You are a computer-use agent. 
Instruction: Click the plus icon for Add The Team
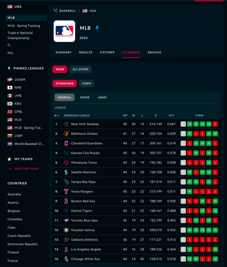click(10, 168)
